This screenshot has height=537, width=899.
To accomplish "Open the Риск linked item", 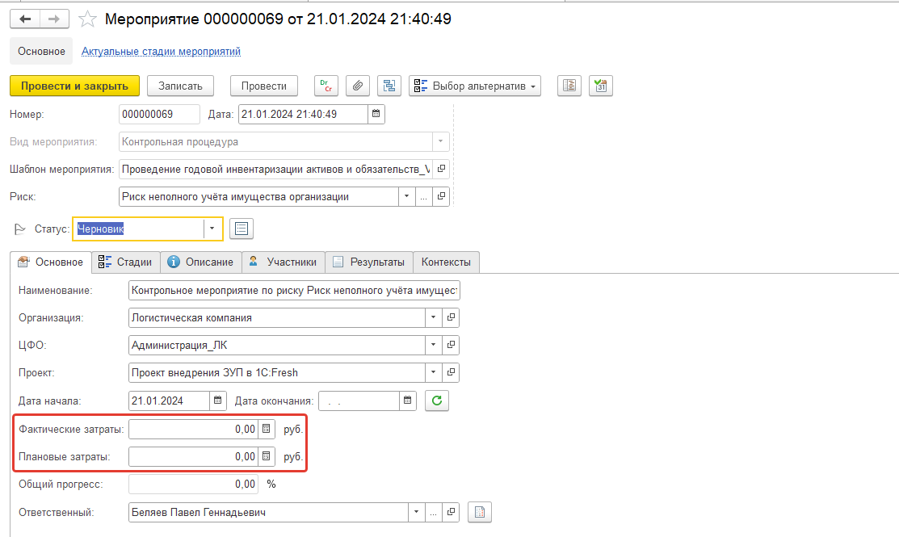I will point(441,196).
